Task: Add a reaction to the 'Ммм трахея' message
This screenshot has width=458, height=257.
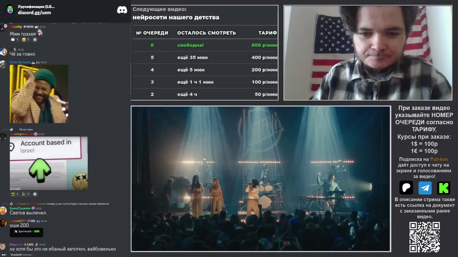Action: coord(35,40)
